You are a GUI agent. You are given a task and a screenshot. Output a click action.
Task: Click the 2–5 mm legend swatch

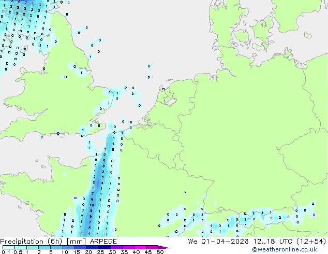pyautogui.click(x=44, y=247)
